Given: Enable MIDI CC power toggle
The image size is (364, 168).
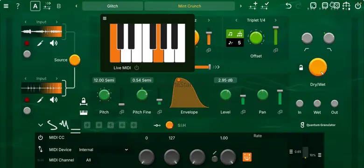Looking at the screenshot, I should click(x=41, y=137).
